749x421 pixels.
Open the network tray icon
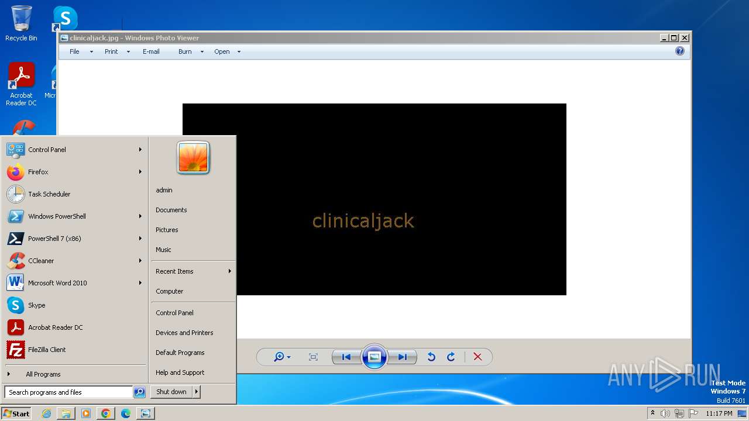click(x=679, y=413)
